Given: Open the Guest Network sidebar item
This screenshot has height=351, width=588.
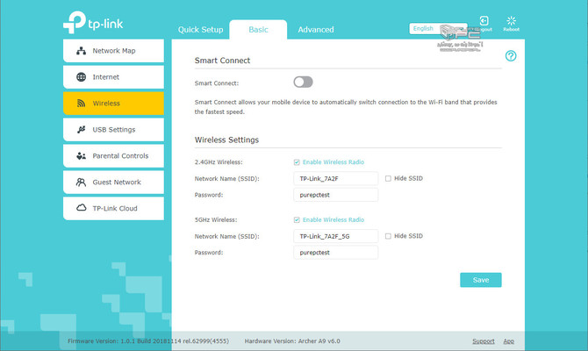Looking at the screenshot, I should [x=113, y=182].
